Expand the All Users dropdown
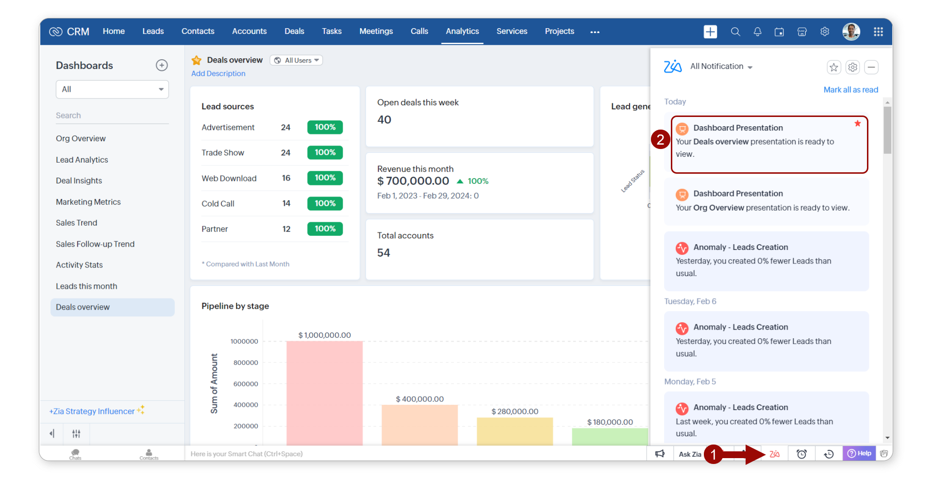The image size is (932, 479). coord(296,60)
